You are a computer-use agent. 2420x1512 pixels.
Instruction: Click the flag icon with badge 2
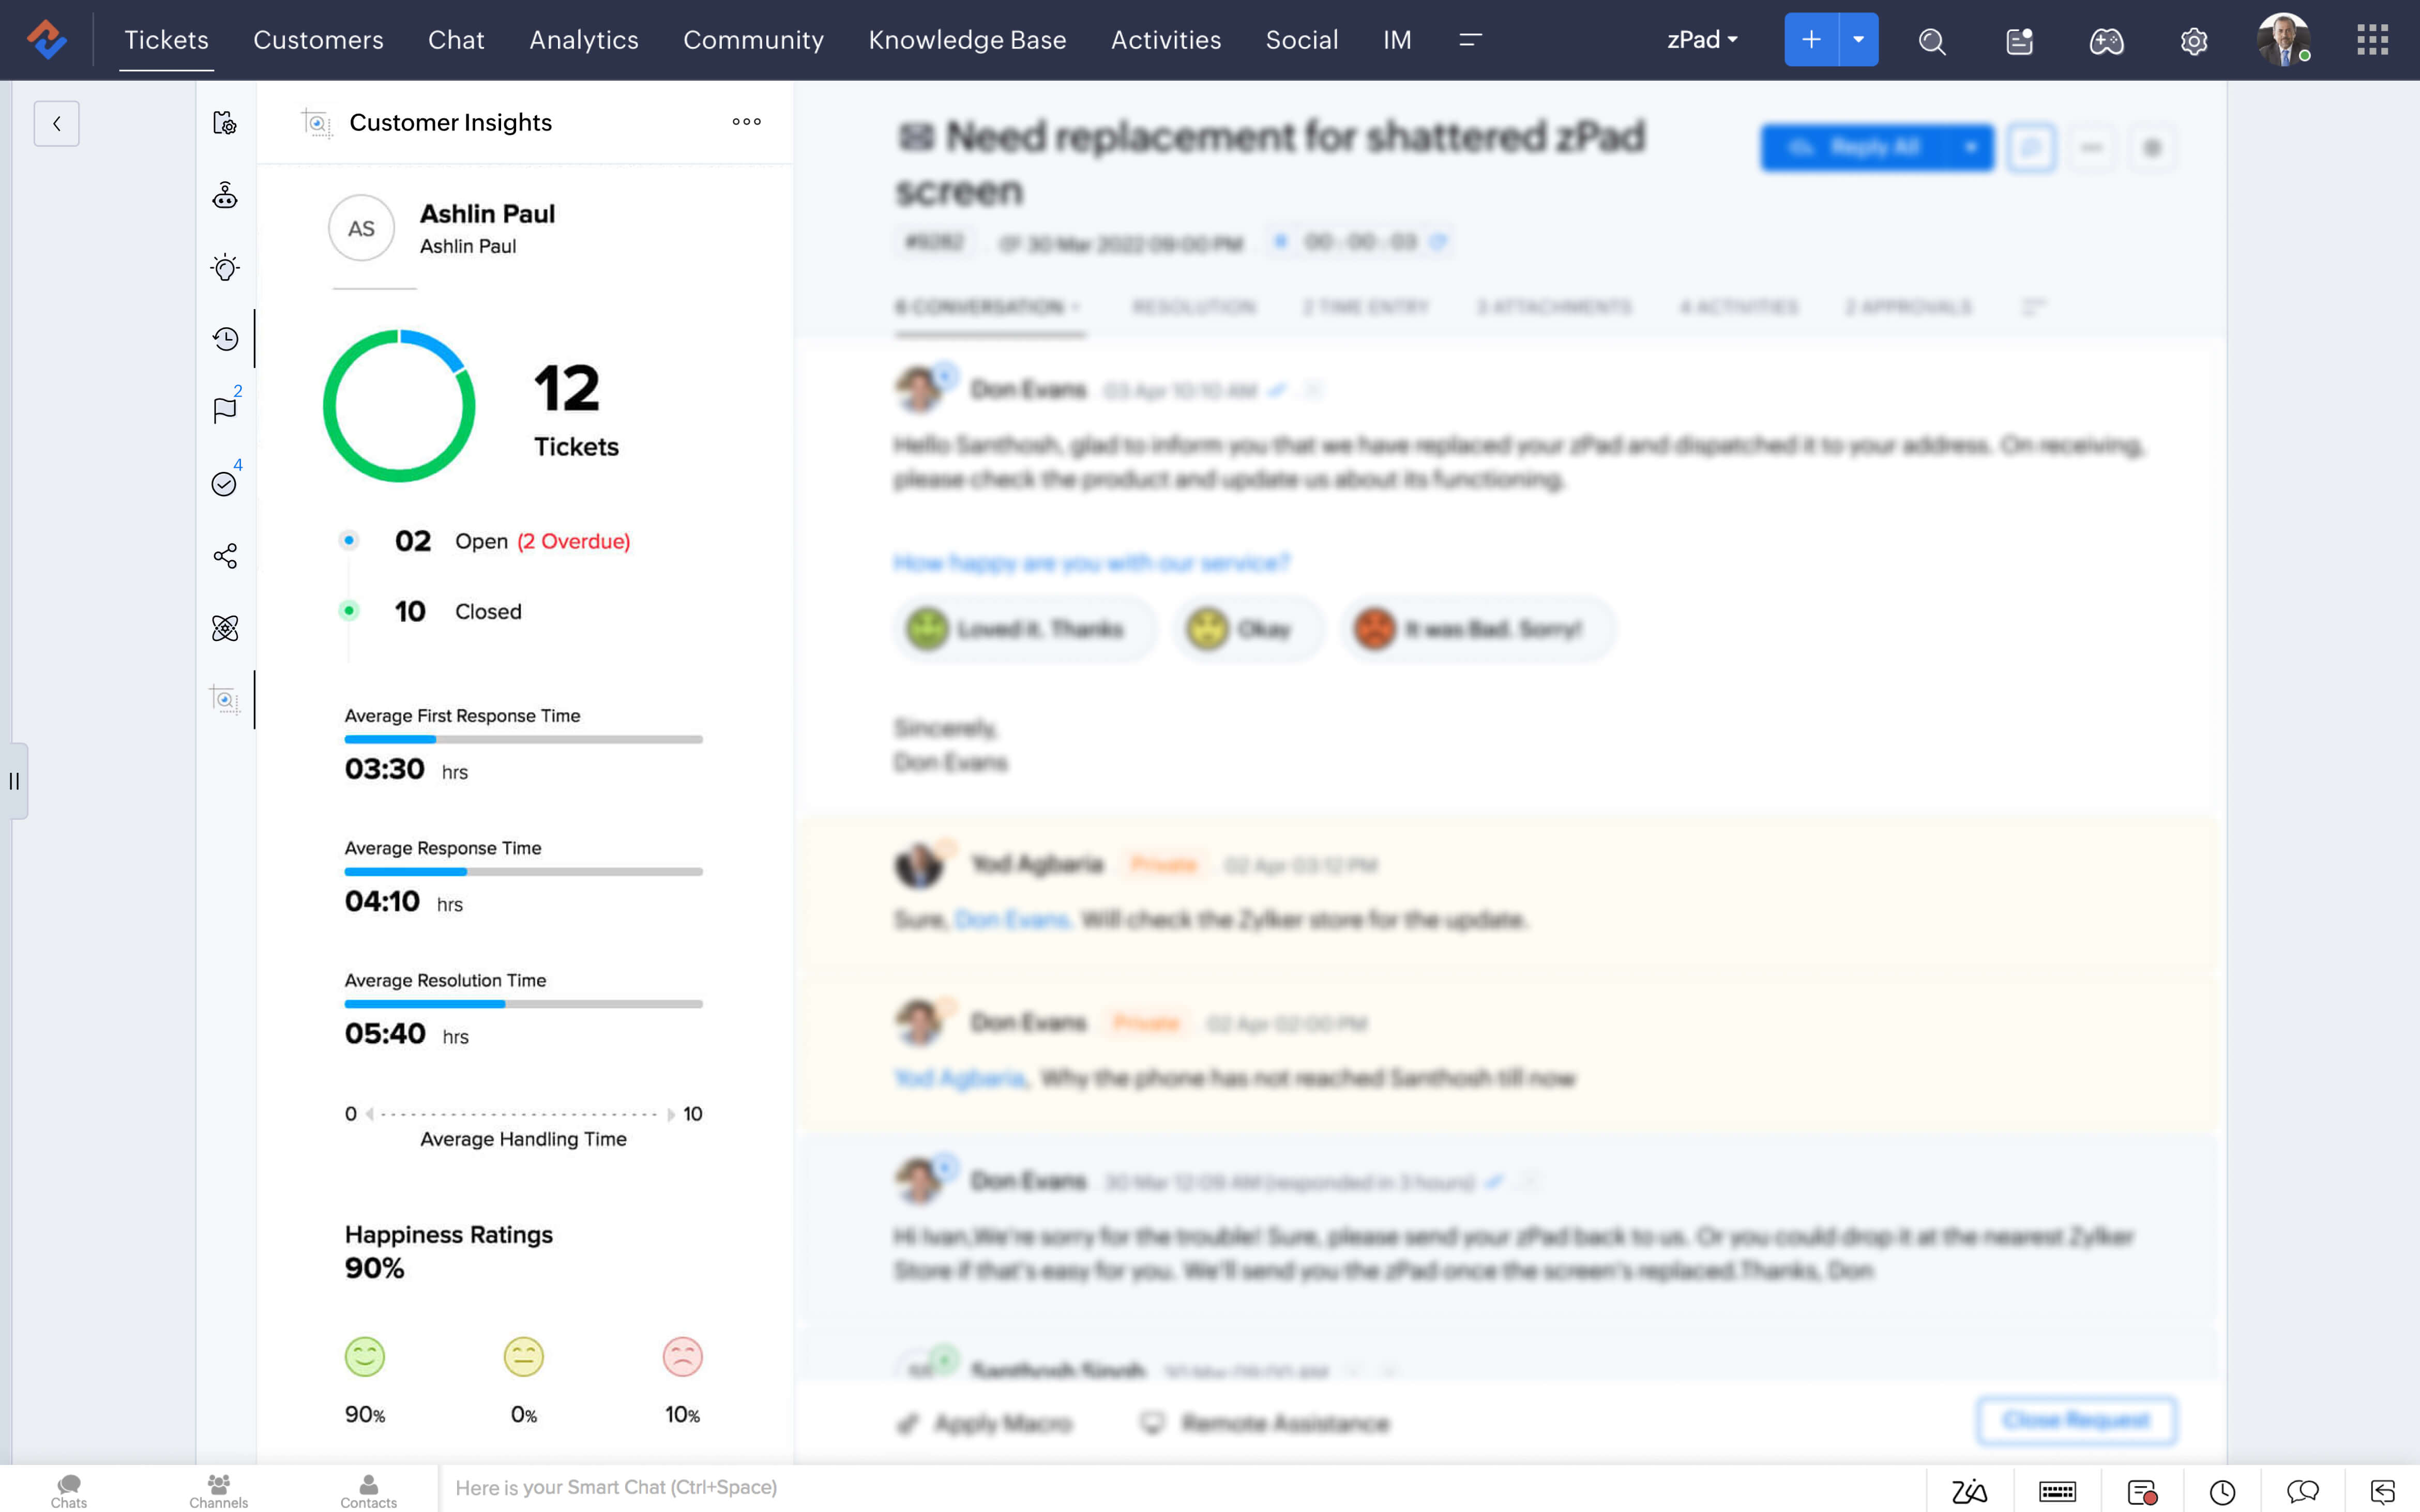(225, 410)
